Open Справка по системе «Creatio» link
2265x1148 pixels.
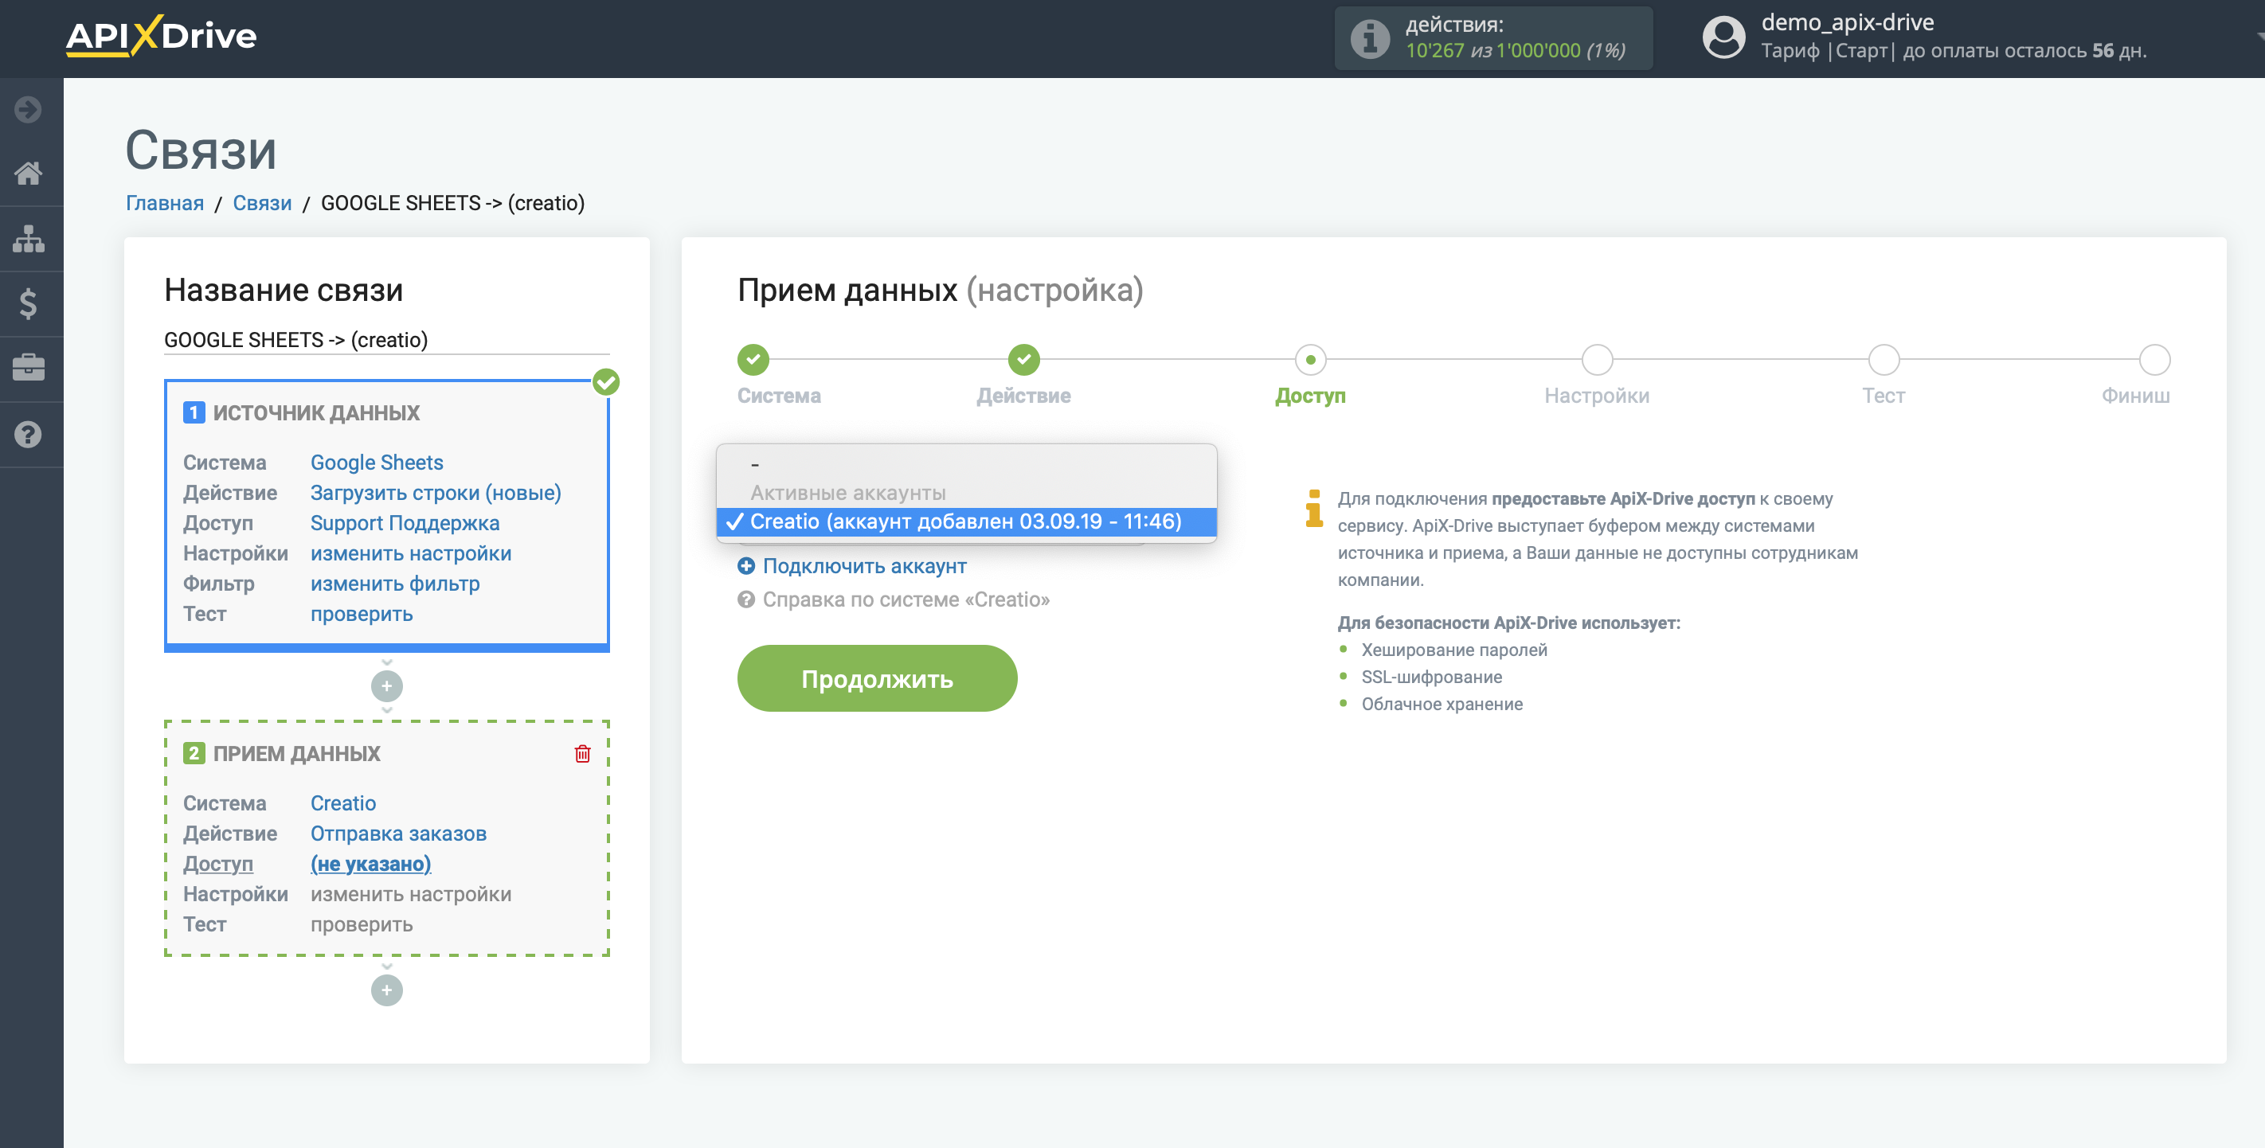(906, 599)
